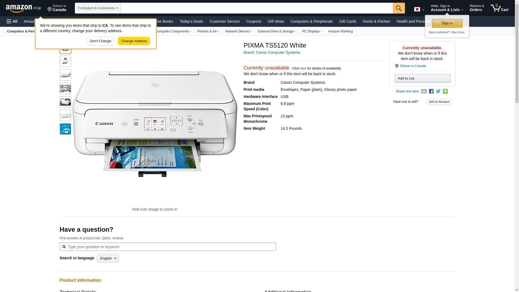
Task: Click the search magnifier button
Action: pyautogui.click(x=399, y=8)
